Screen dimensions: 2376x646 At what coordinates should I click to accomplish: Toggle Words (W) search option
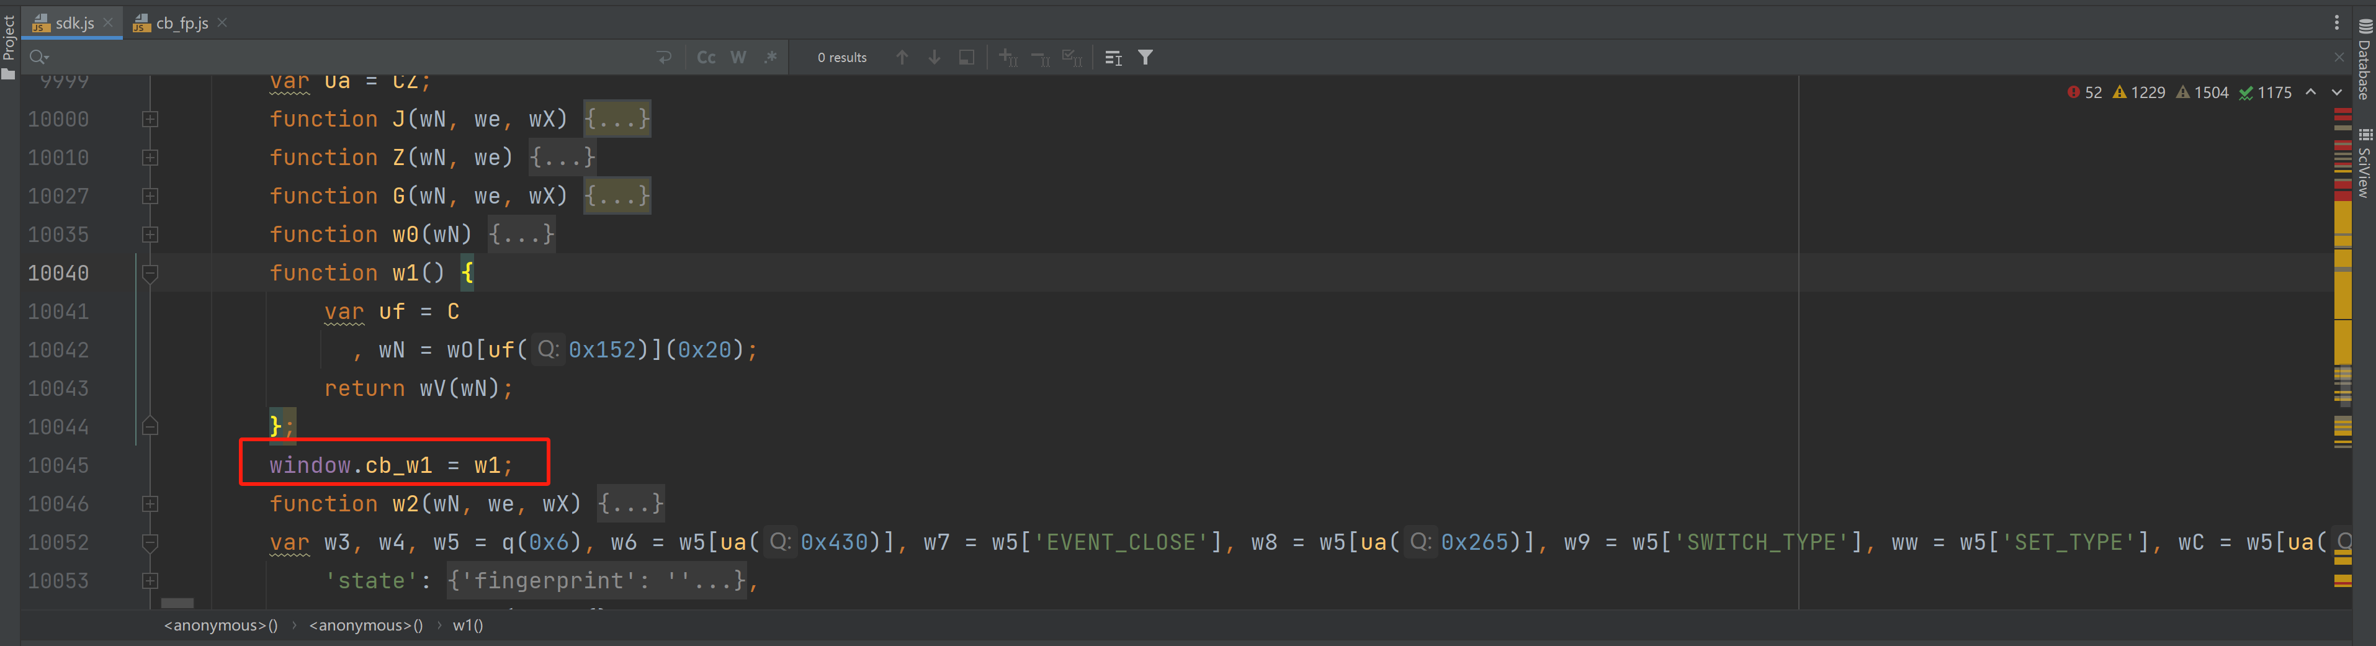pos(739,57)
